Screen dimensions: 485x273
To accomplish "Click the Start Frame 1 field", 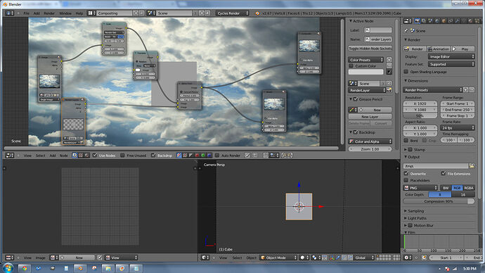I will click(x=458, y=103).
